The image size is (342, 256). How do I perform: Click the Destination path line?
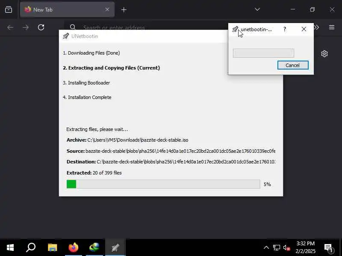(171, 162)
